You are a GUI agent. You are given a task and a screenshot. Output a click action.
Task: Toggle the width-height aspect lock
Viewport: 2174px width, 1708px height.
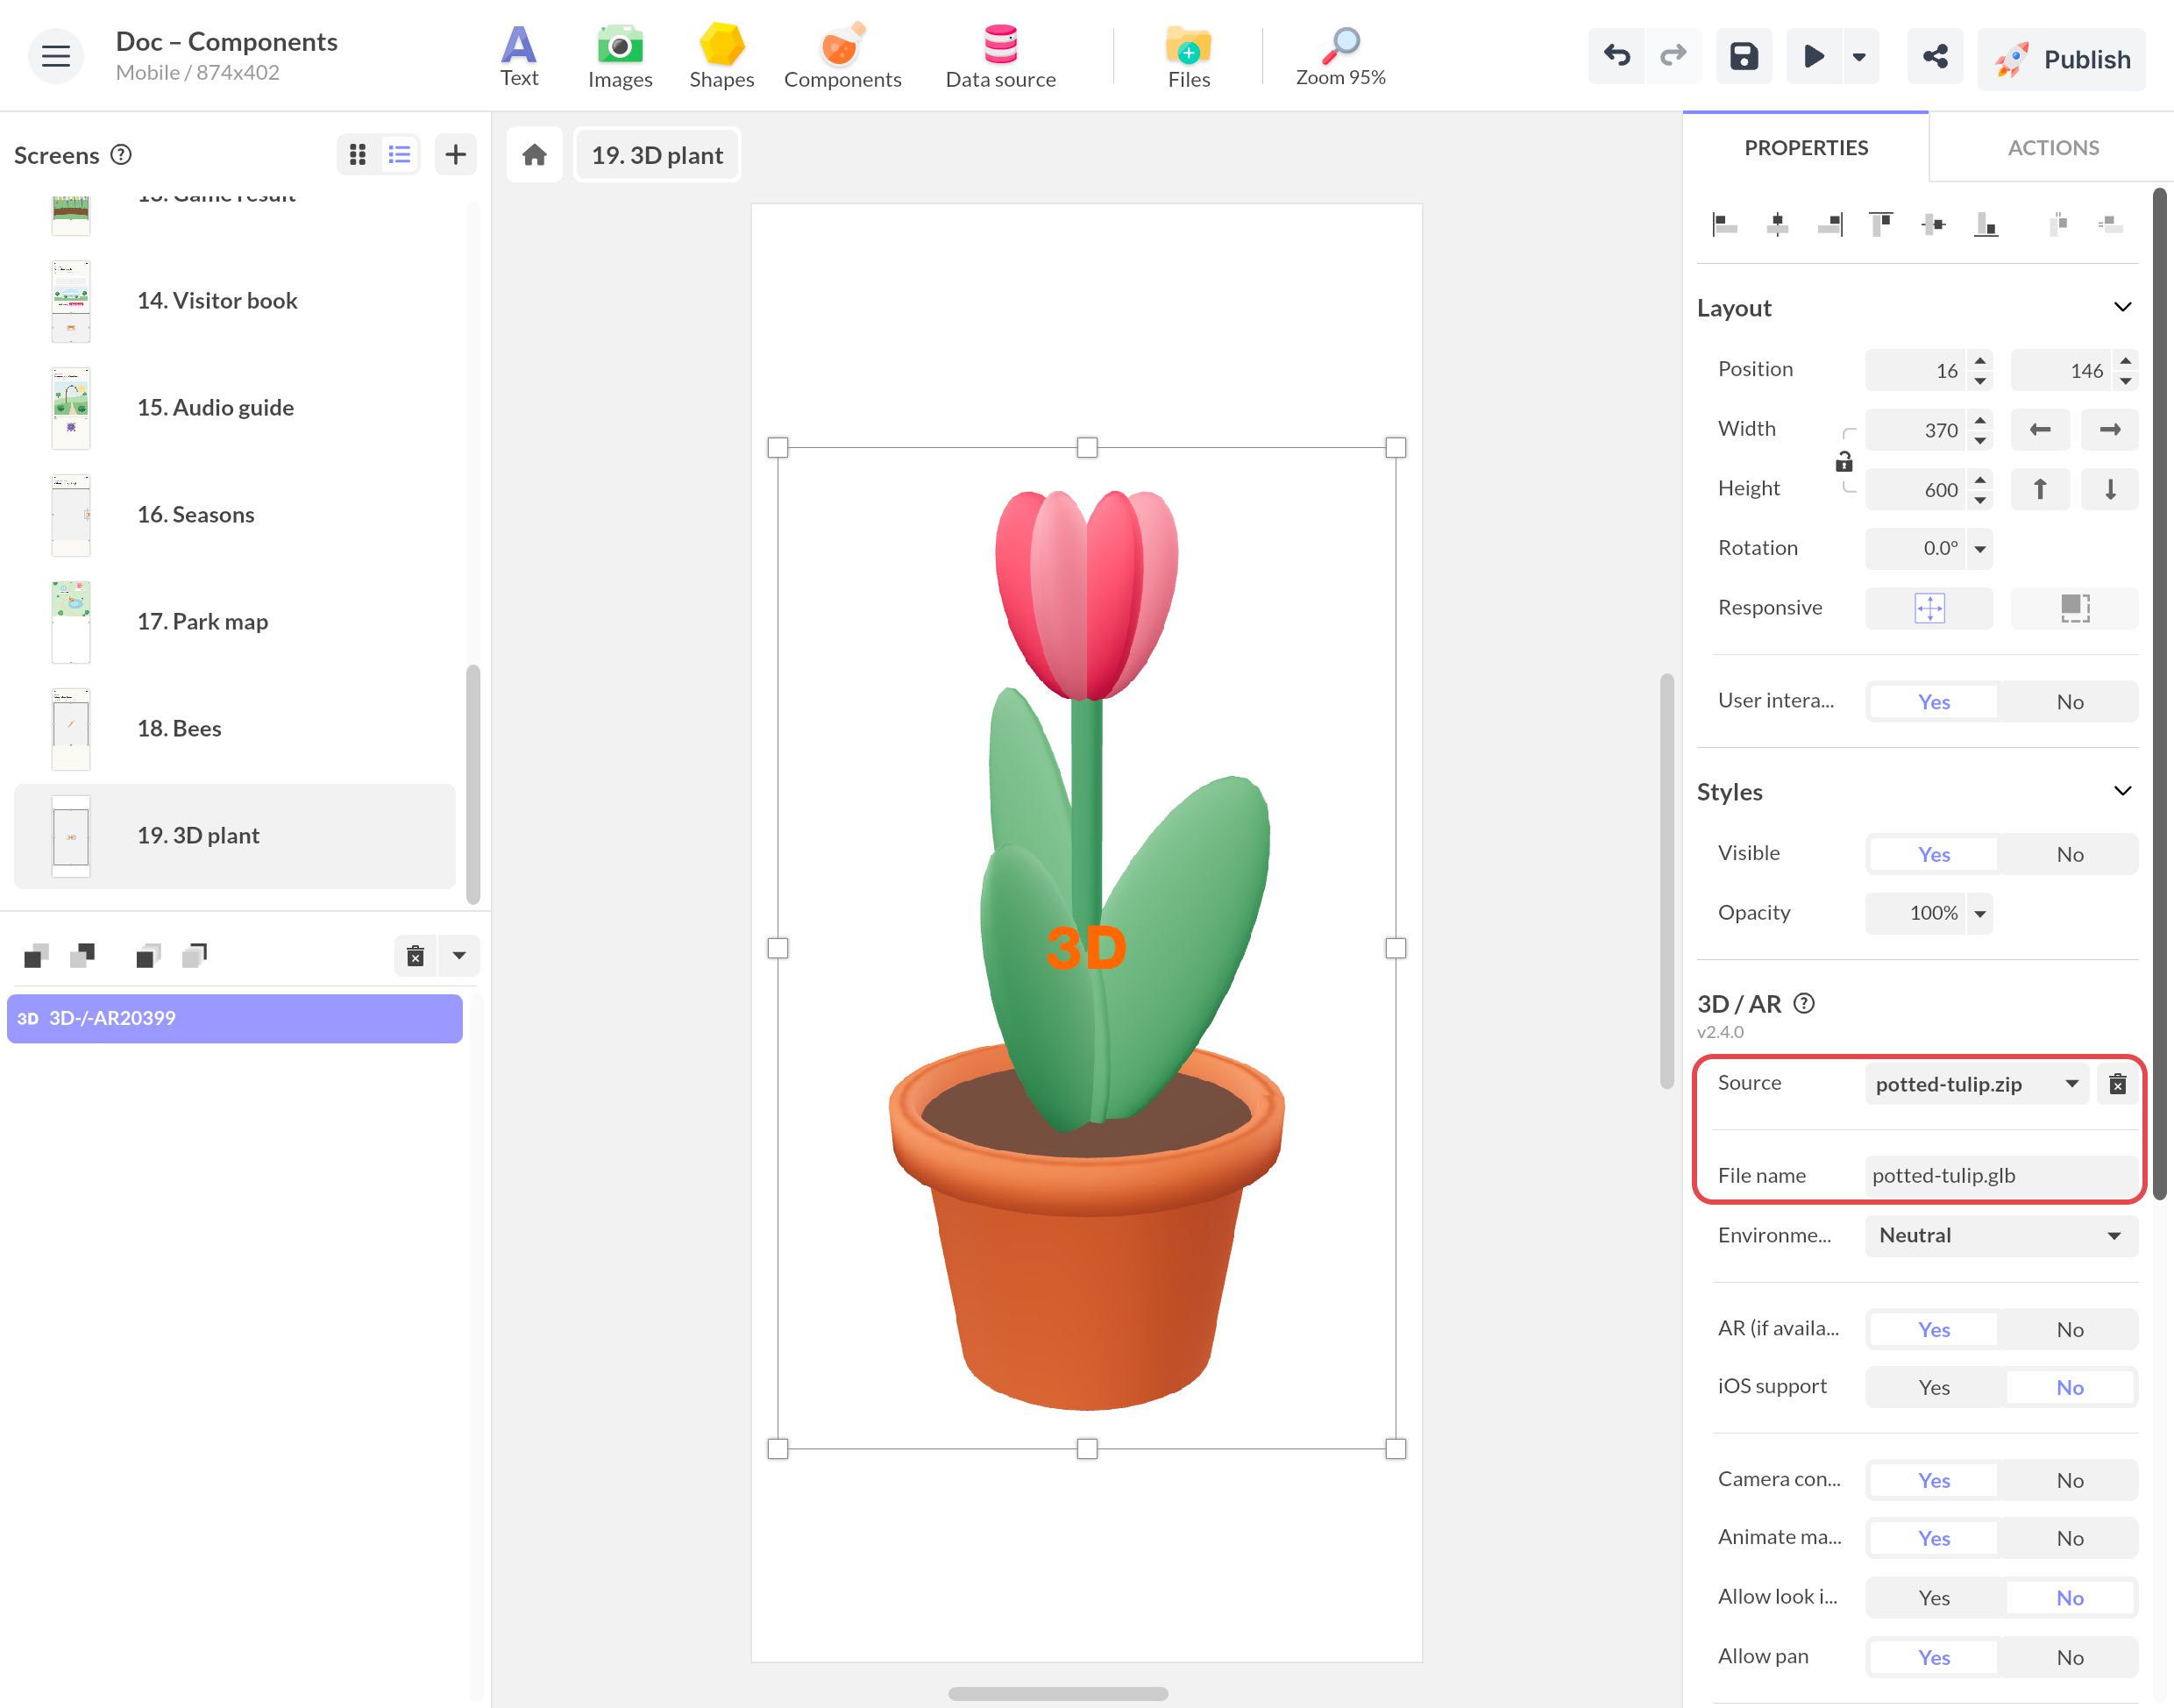1844,461
